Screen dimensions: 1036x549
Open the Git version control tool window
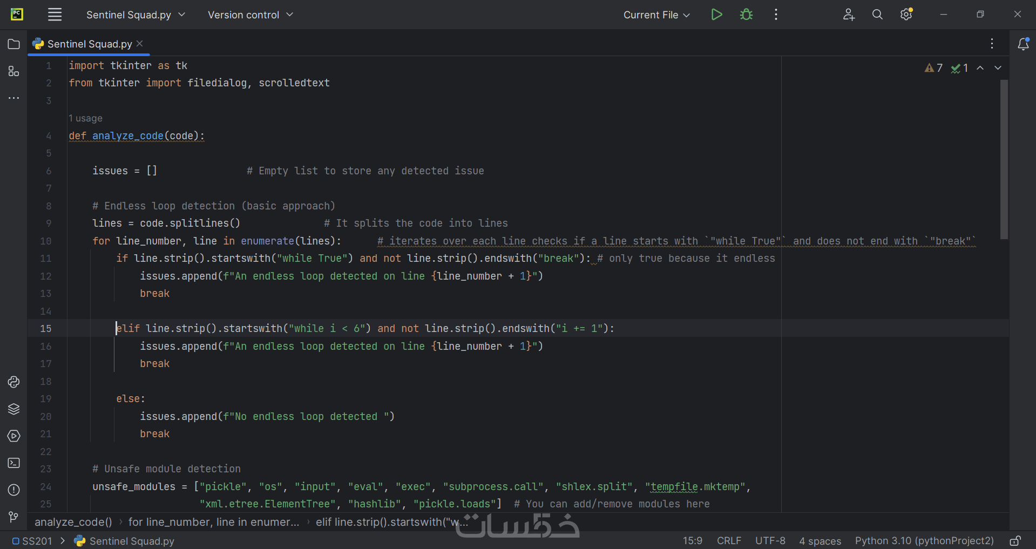tap(14, 517)
